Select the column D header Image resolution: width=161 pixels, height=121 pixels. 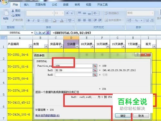(x=71, y=38)
